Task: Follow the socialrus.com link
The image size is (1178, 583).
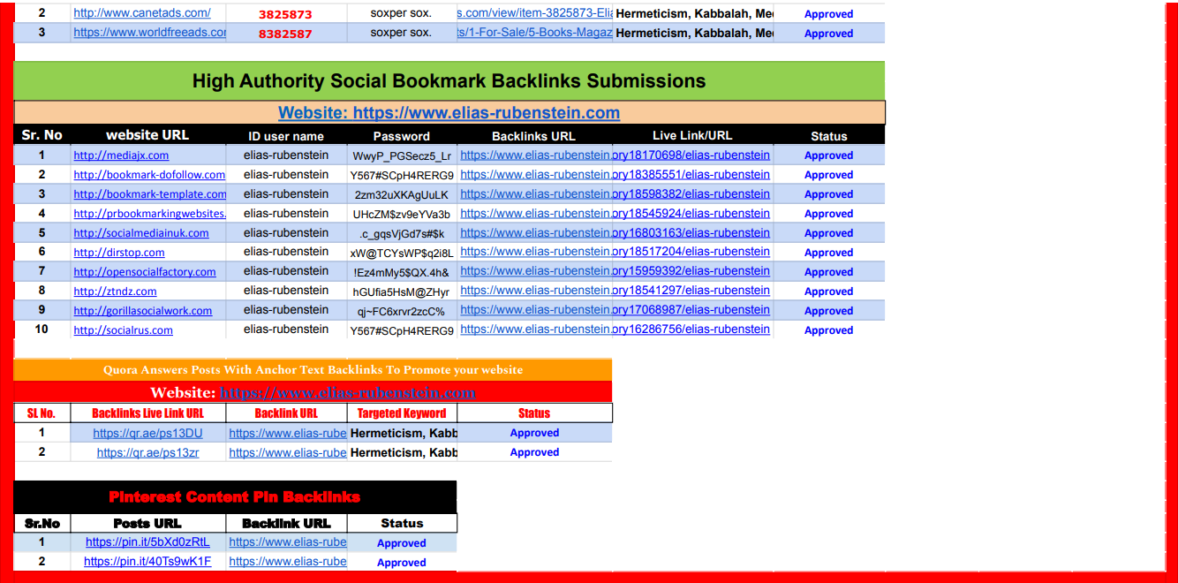Action: pos(123,330)
